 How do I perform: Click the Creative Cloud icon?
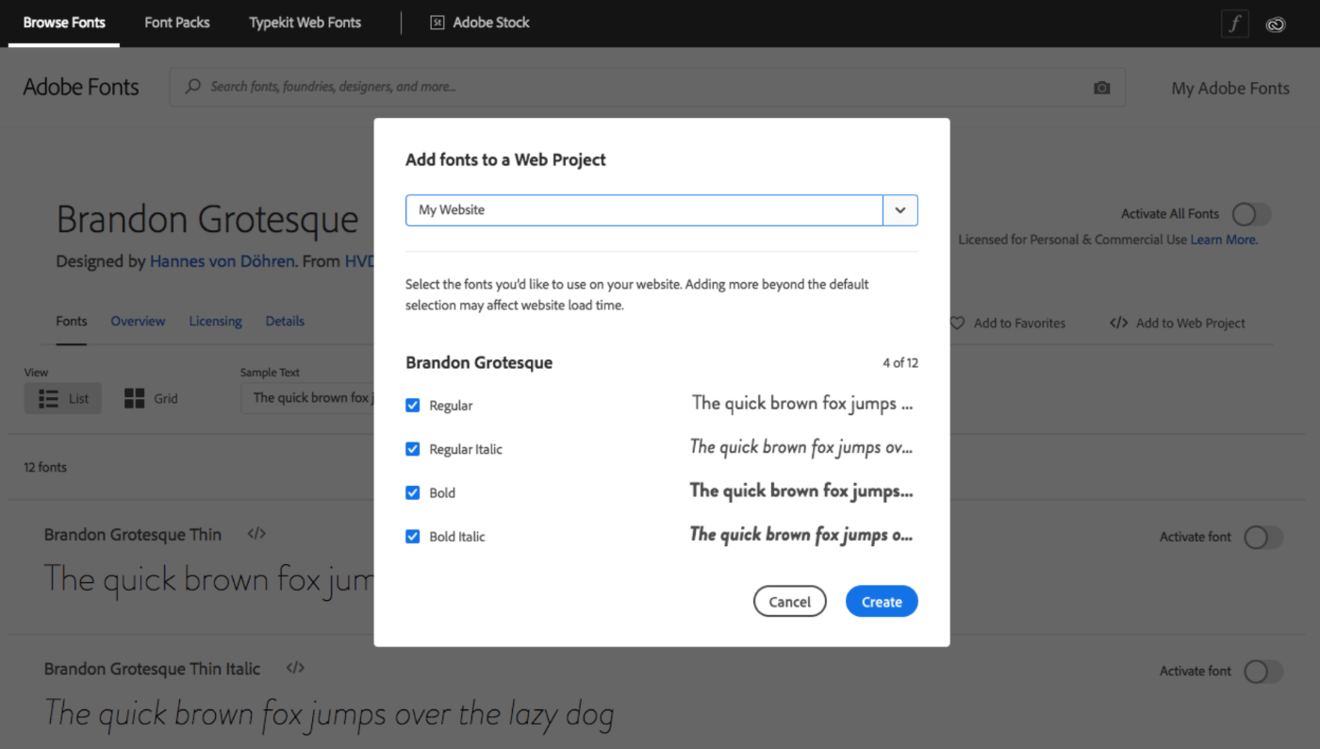point(1276,25)
